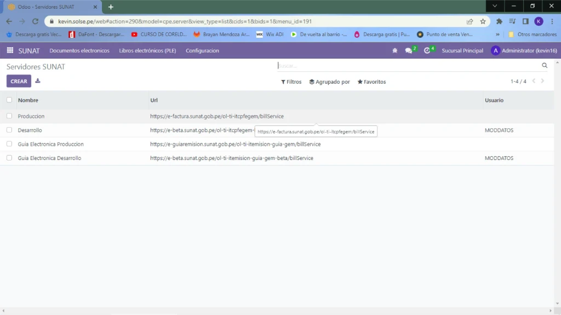Tick the Guia Electronica Produccion checkbox
The width and height of the screenshot is (561, 315).
coord(9,144)
